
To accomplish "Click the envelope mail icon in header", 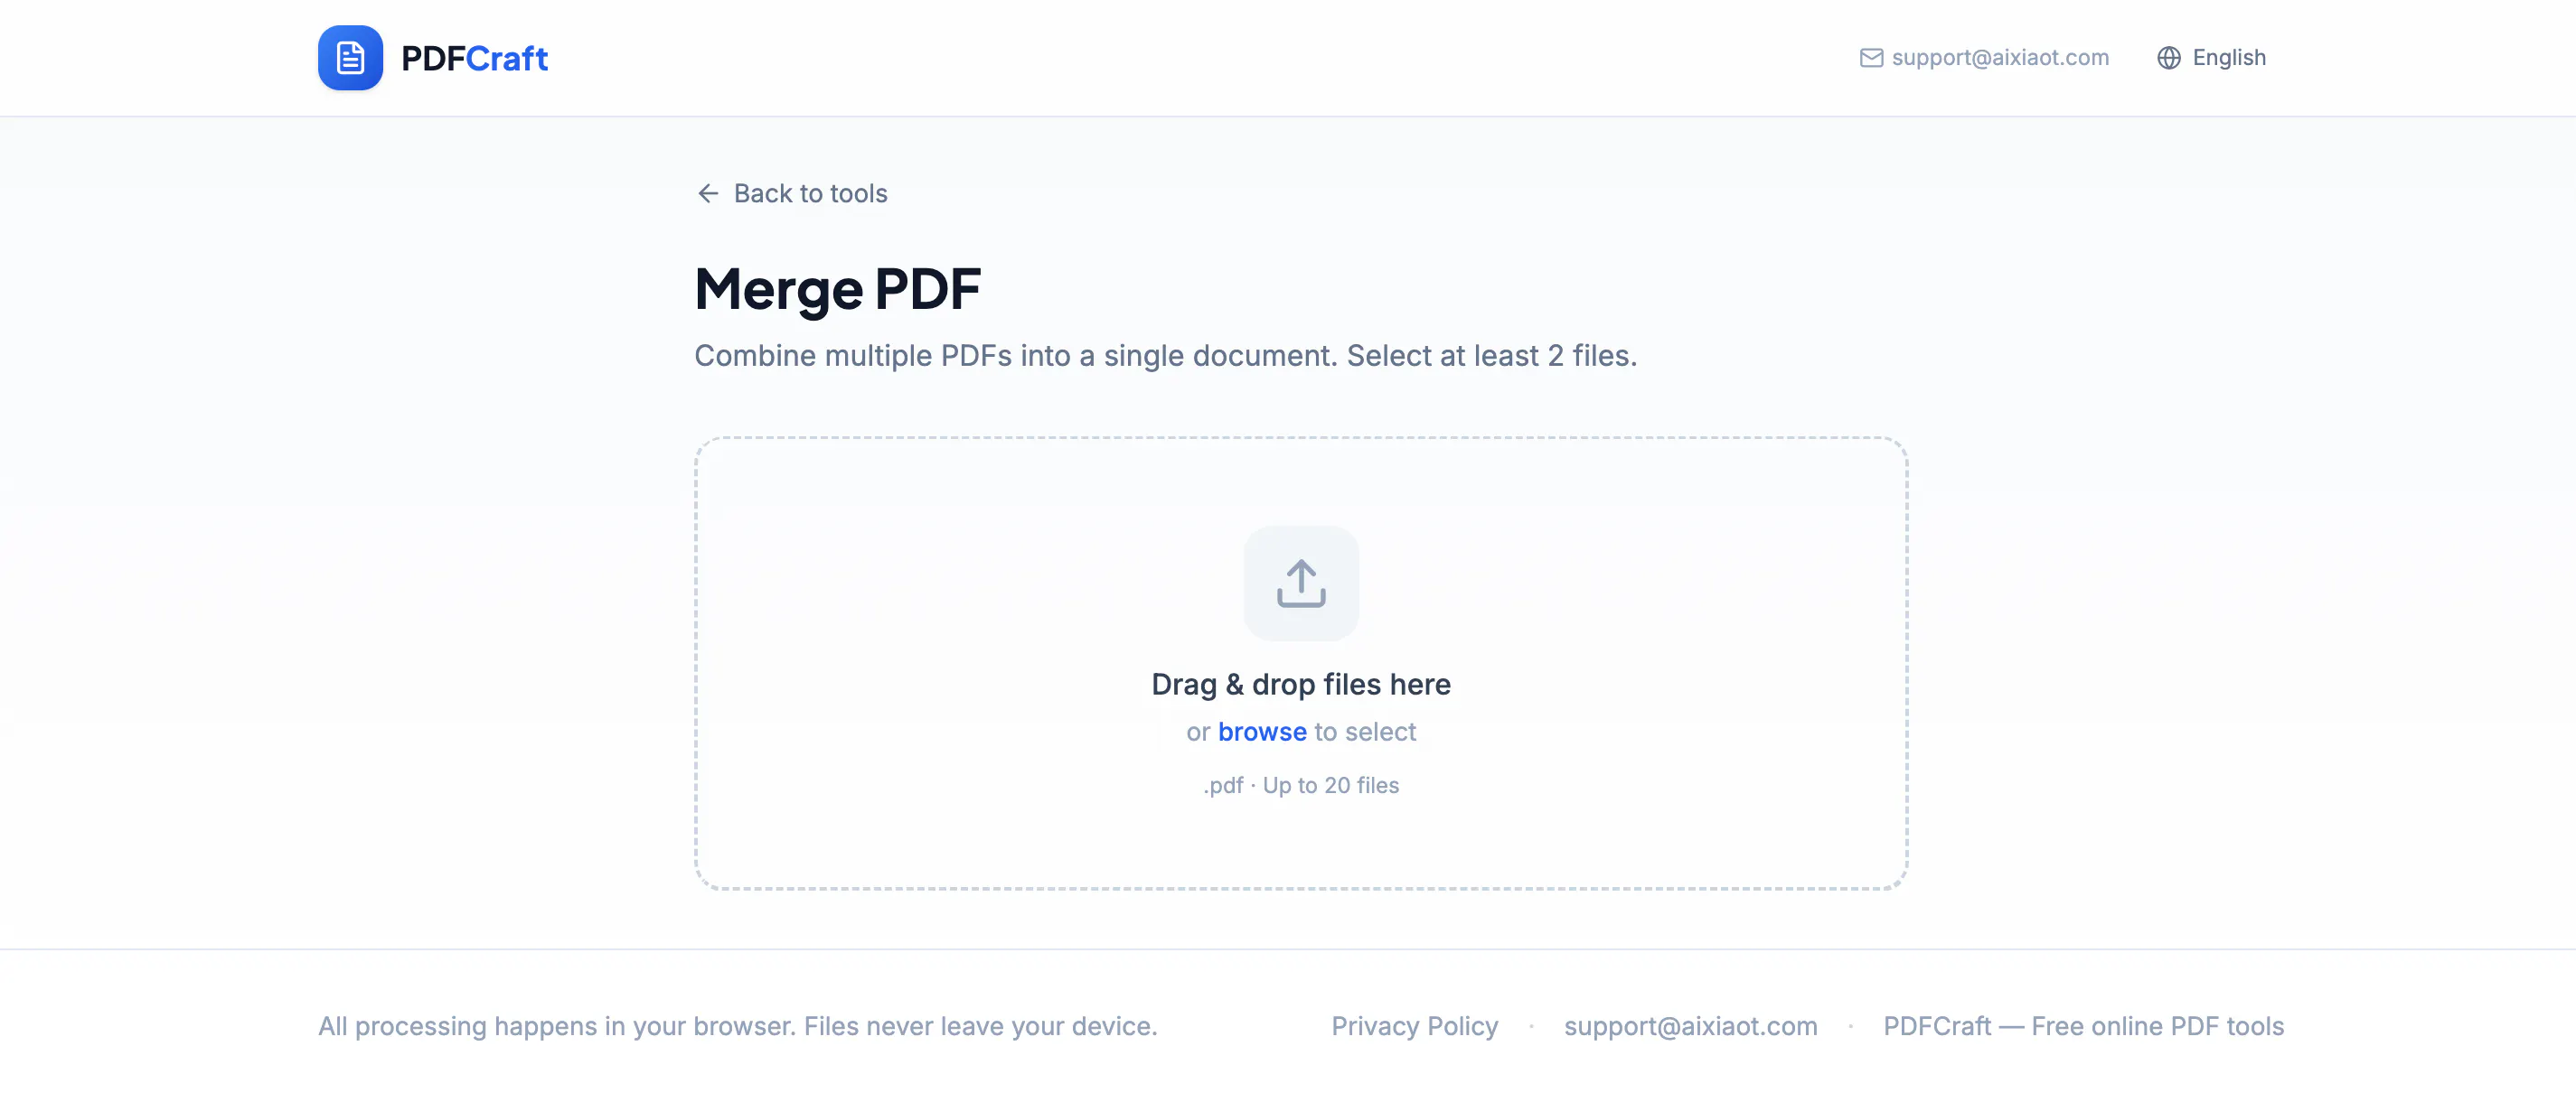I will coord(1870,58).
